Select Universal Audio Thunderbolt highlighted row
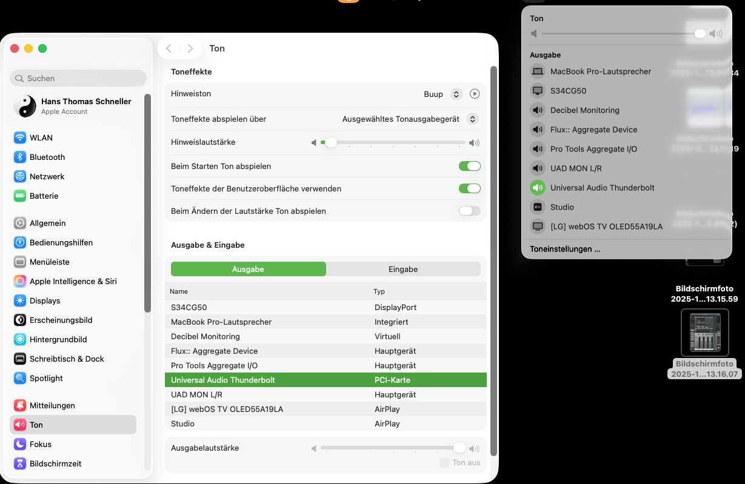This screenshot has height=484, width=745. point(326,380)
